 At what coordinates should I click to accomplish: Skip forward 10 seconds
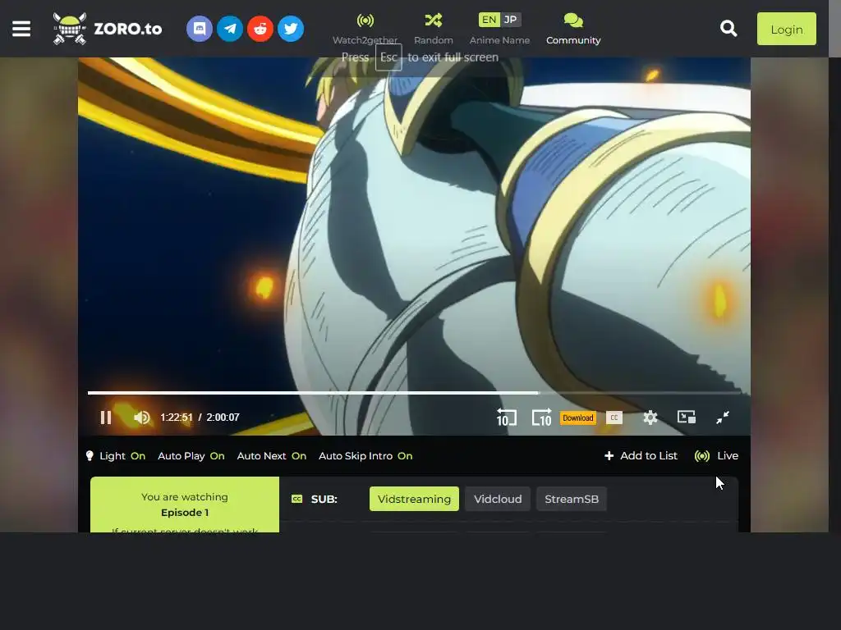pyautogui.click(x=542, y=418)
